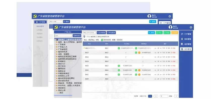Click the location pin breadcrumb icon
The height and width of the screenshot is (99, 211).
pos(84,36)
